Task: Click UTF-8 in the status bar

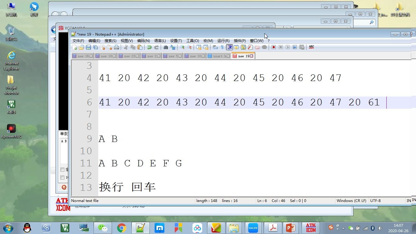Action: tap(375, 200)
